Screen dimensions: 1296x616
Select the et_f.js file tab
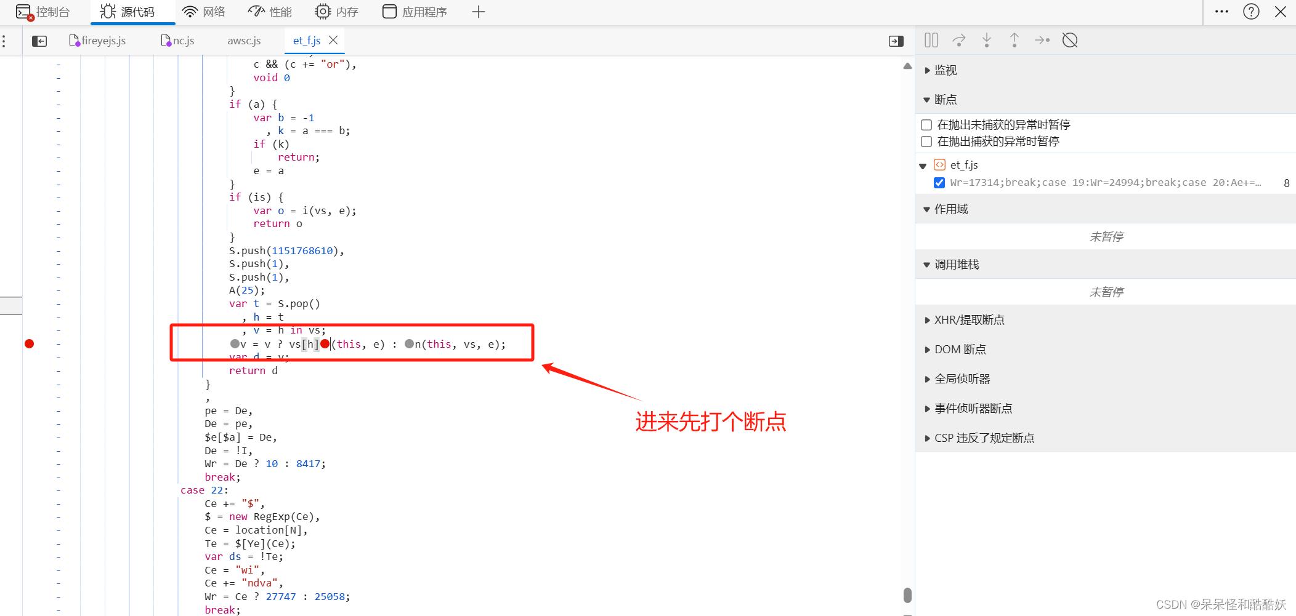point(307,41)
